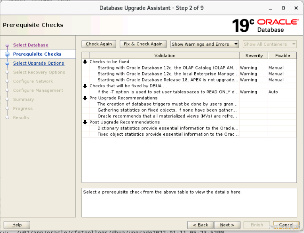Click the Severity column header
The width and height of the screenshot is (304, 233).
pos(254,56)
